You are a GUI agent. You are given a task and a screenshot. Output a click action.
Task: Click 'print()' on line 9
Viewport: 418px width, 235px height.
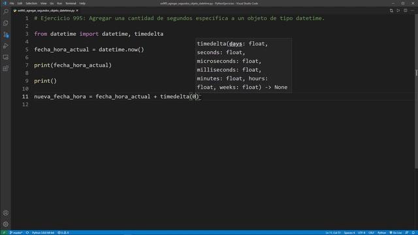point(45,81)
